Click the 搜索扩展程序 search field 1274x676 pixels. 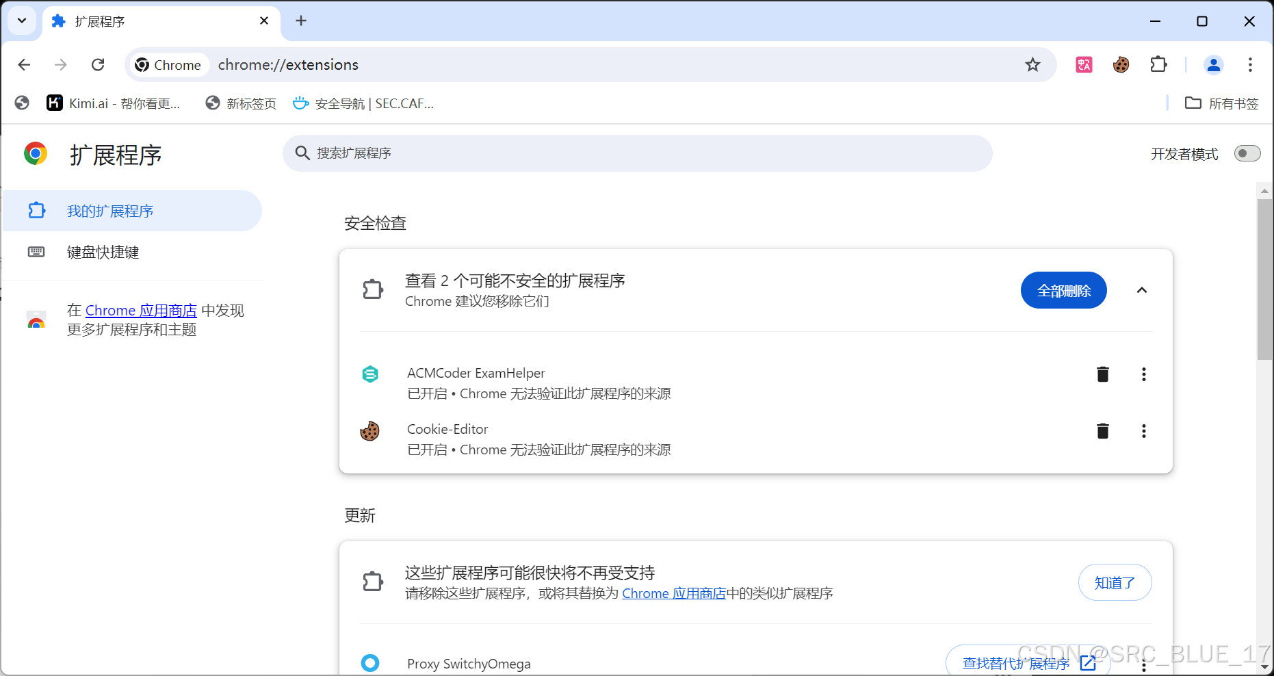click(x=637, y=153)
